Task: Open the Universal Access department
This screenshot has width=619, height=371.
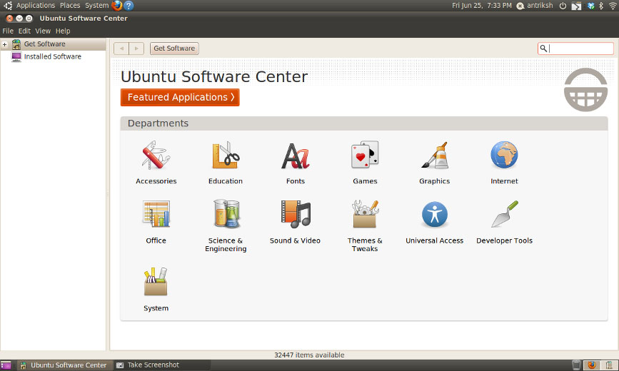Action: pos(434,222)
